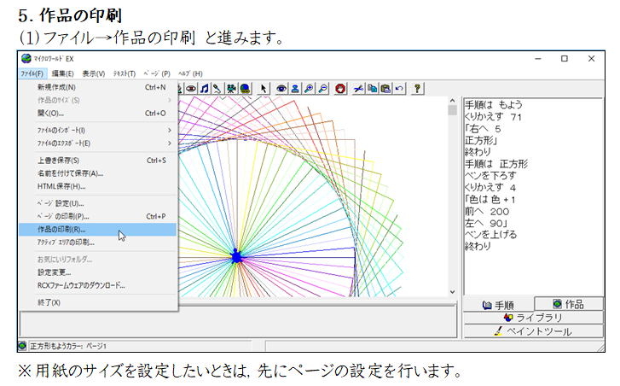
Task: Select 上書き保存(S) menu entry
Action: pos(98,161)
